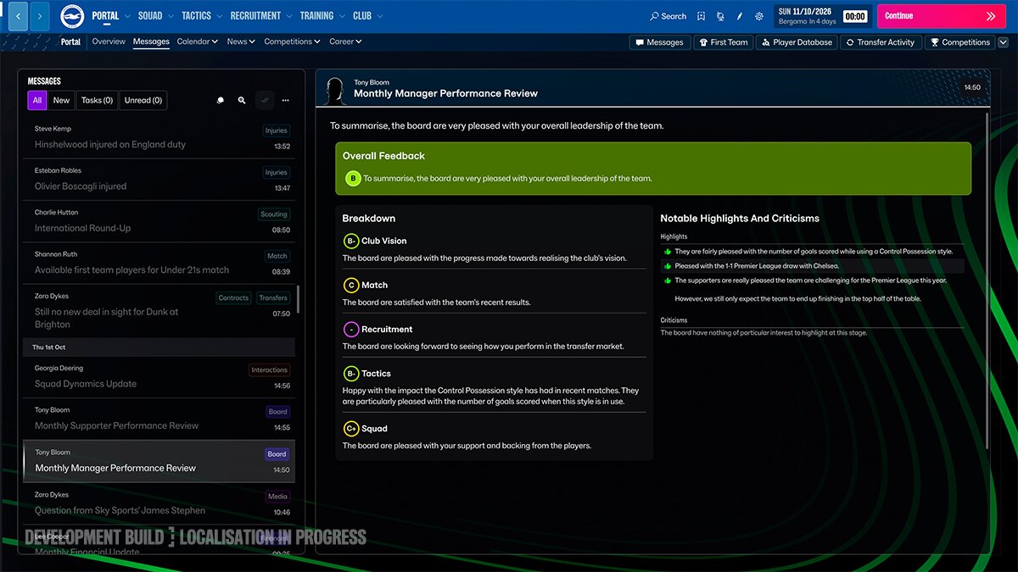Click the pink Continue button
1018x572 pixels.
pyautogui.click(x=940, y=16)
